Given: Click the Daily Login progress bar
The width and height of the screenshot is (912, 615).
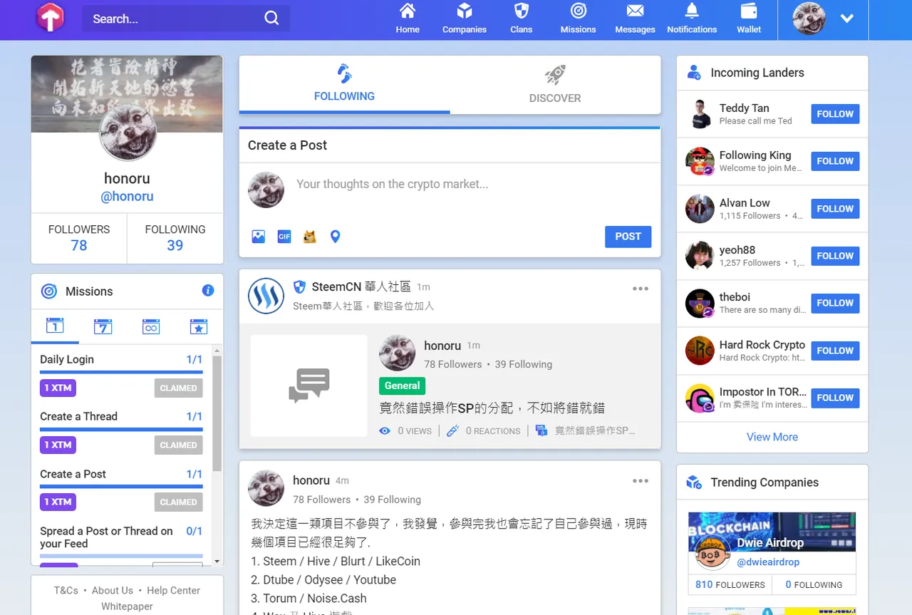Looking at the screenshot, I should point(121,372).
